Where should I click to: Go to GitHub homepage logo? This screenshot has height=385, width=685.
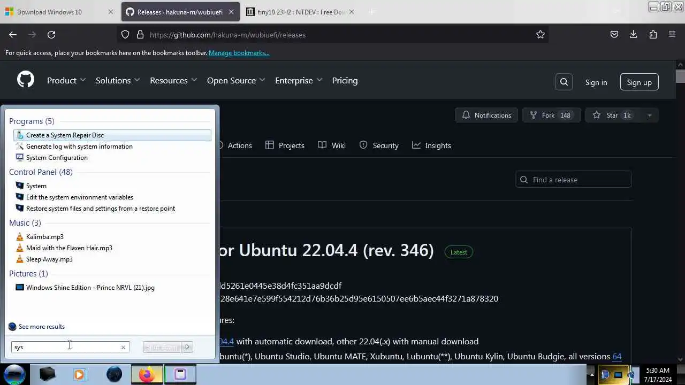click(x=26, y=80)
